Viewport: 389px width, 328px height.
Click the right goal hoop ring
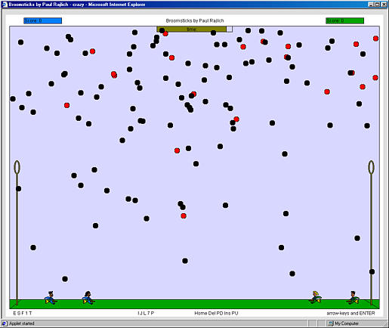[371, 167]
